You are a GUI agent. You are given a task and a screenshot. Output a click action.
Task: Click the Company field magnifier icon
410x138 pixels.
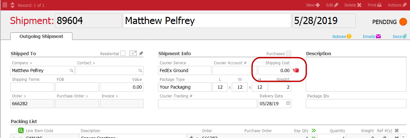(71, 70)
